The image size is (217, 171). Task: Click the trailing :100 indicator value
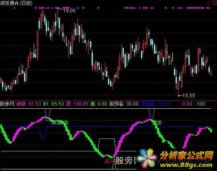coord(200,104)
